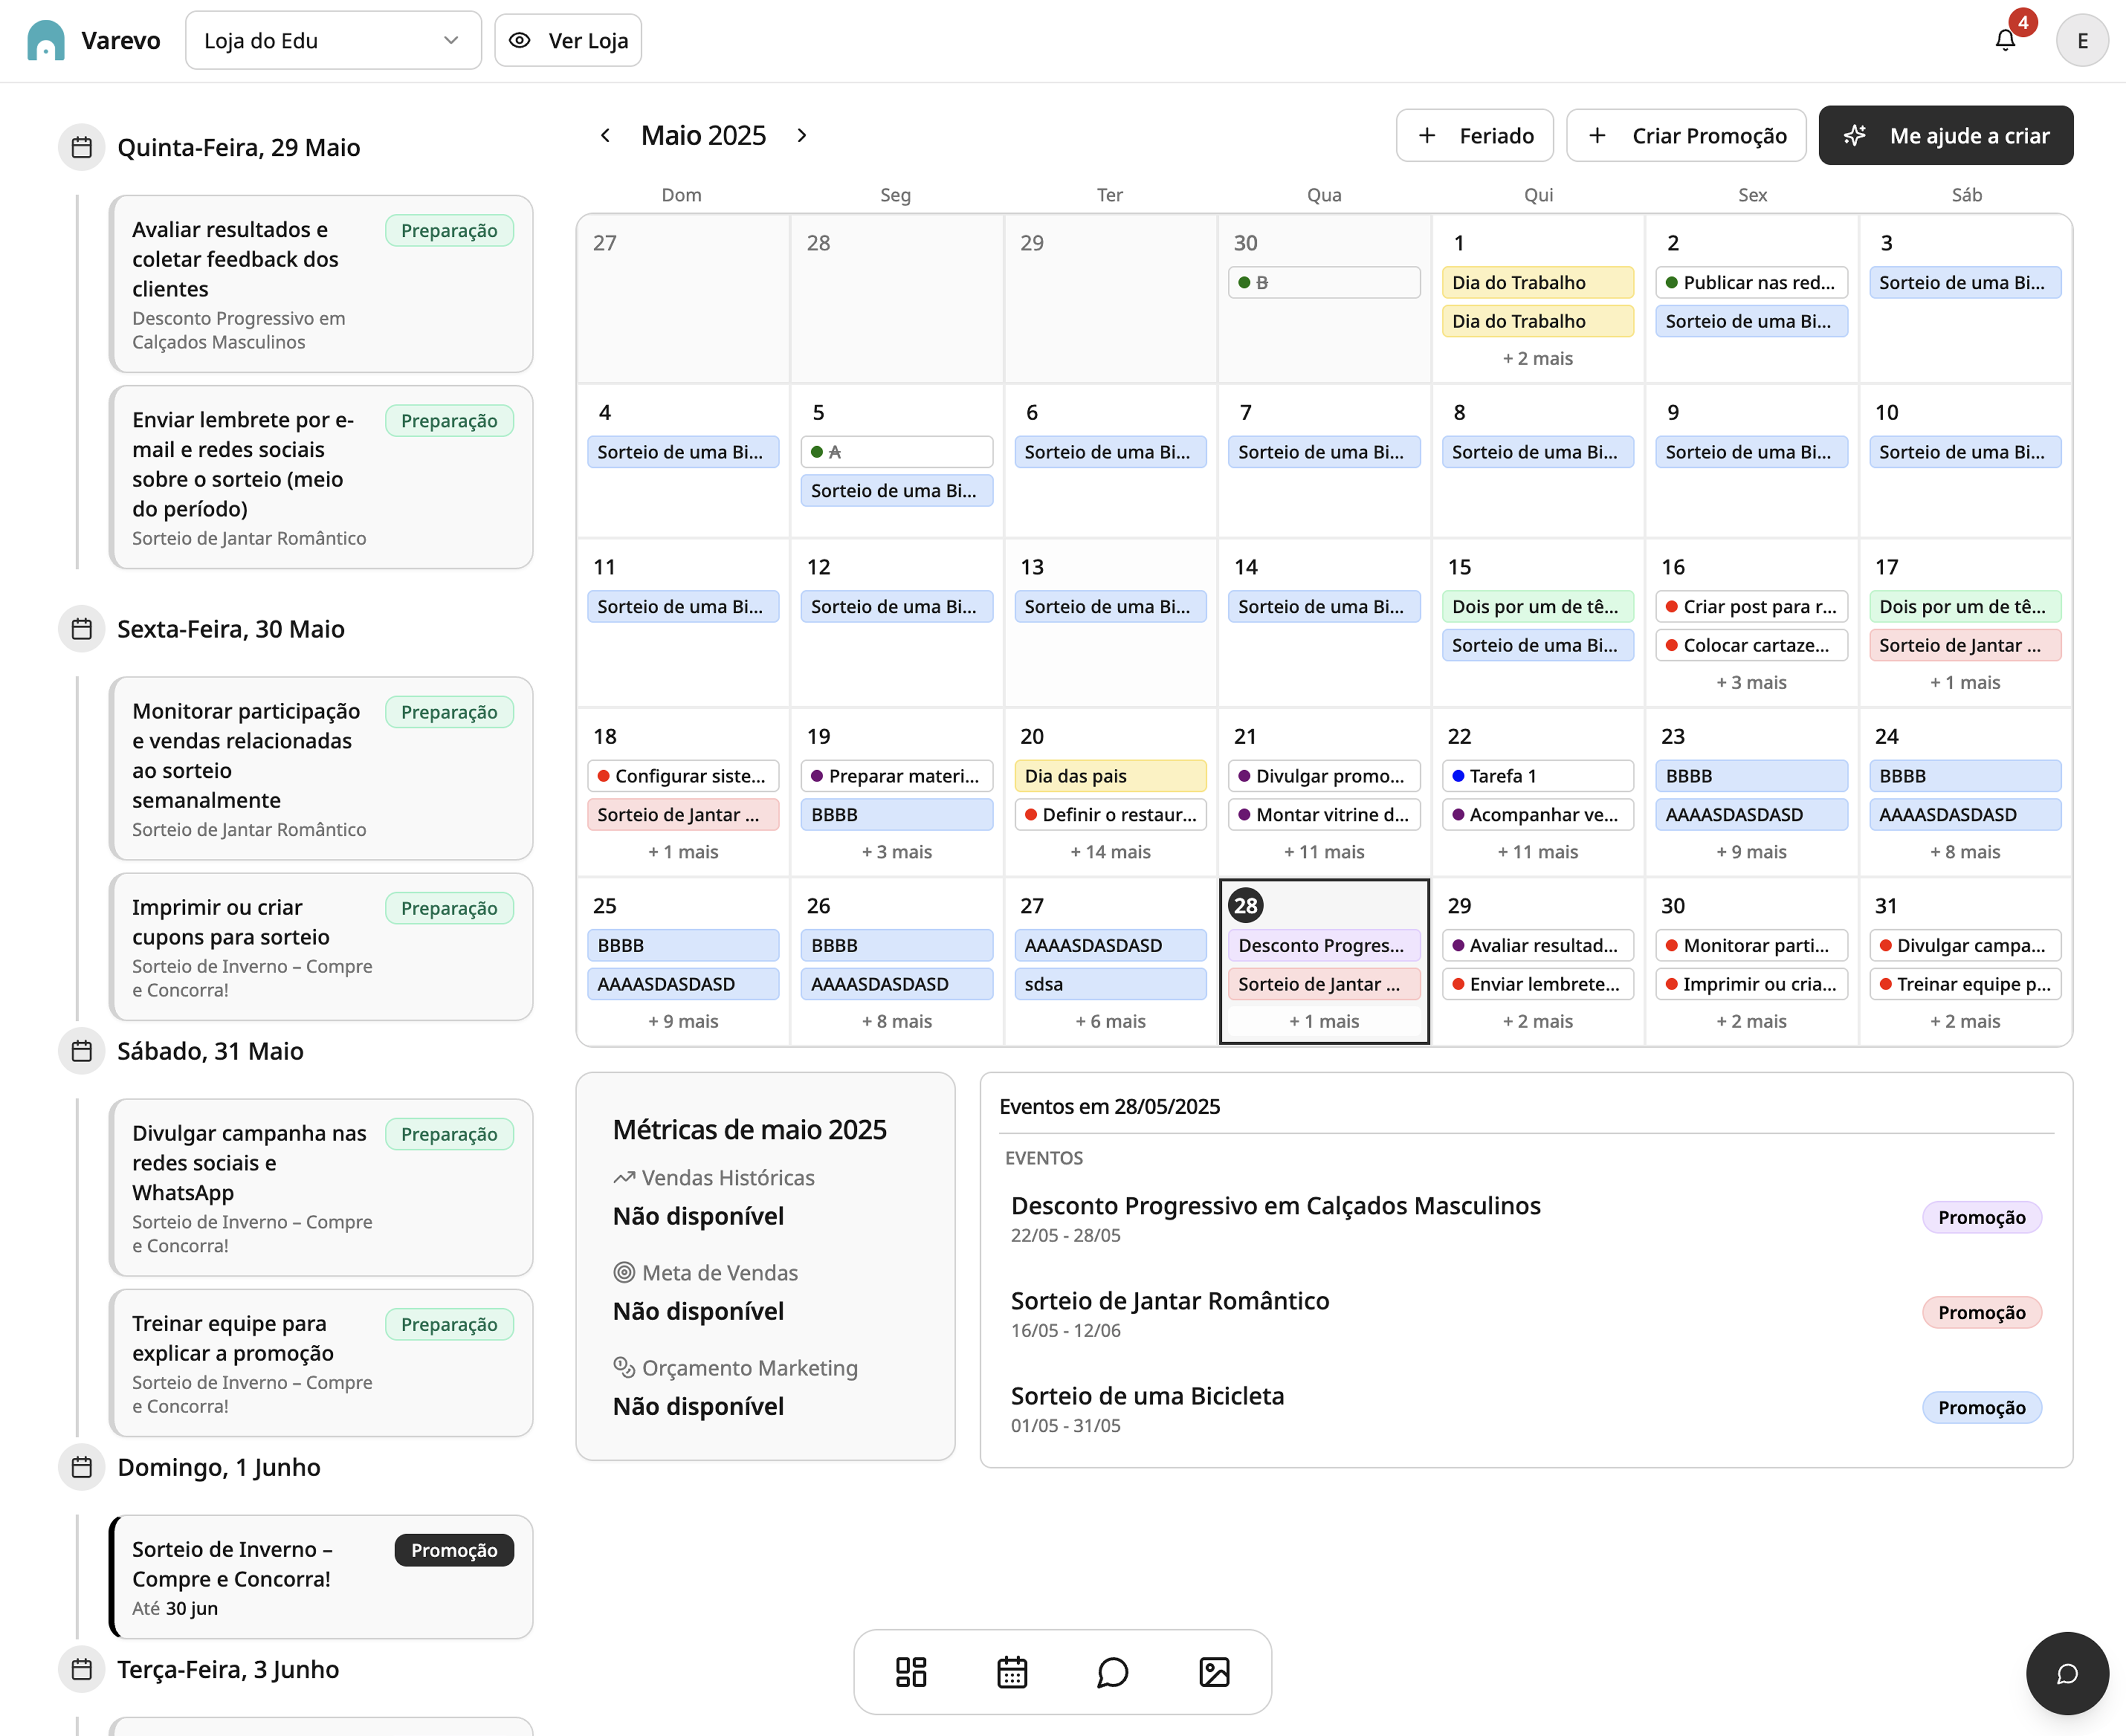Open the Loja do Edu store dropdown
Viewport: 2126px width, 1736px height.
pyautogui.click(x=333, y=40)
